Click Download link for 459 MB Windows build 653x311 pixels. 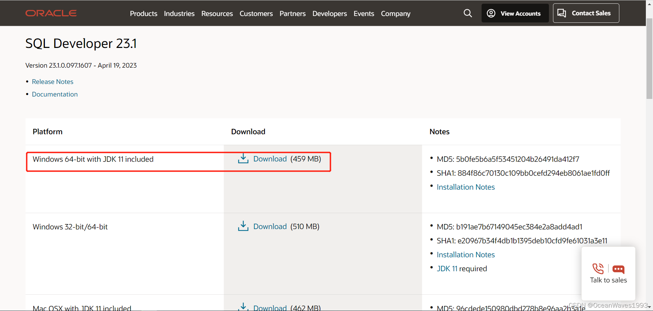tap(270, 159)
